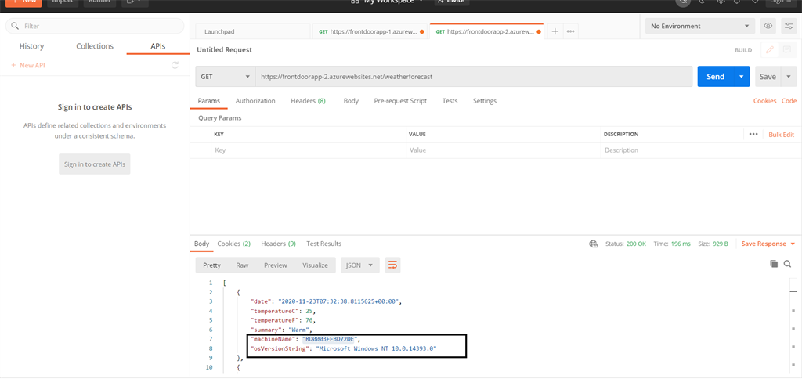Open the Launchpad tab
The height and width of the screenshot is (379, 802).
(253, 31)
